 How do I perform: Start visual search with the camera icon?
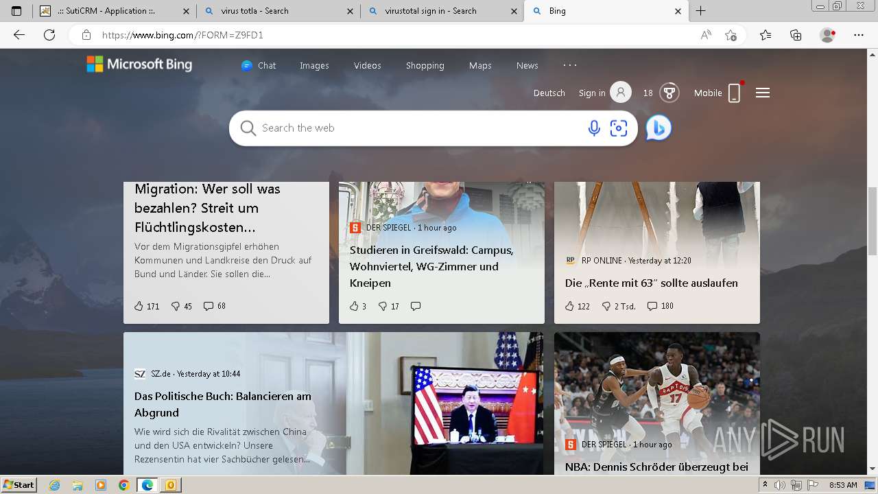point(619,128)
